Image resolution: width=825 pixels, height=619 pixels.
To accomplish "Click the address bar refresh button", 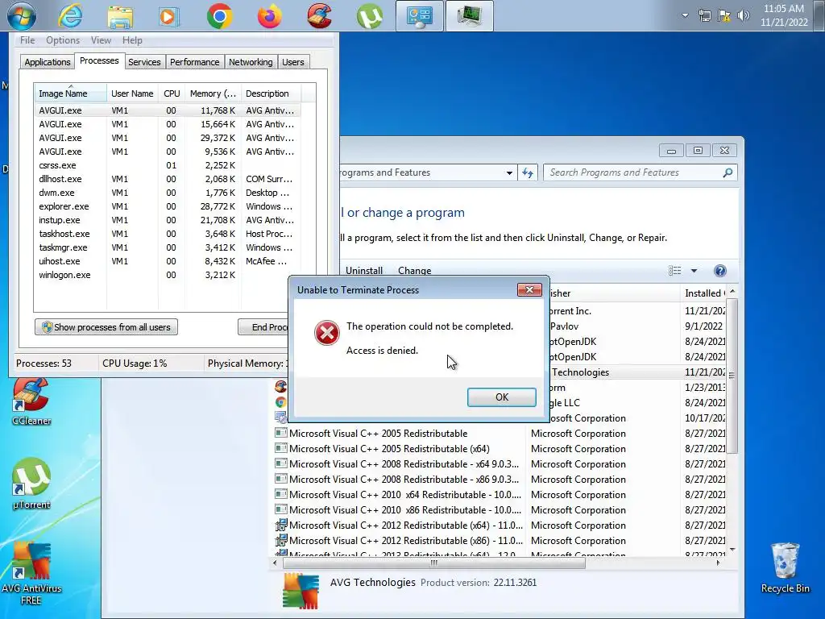I will pyautogui.click(x=527, y=172).
